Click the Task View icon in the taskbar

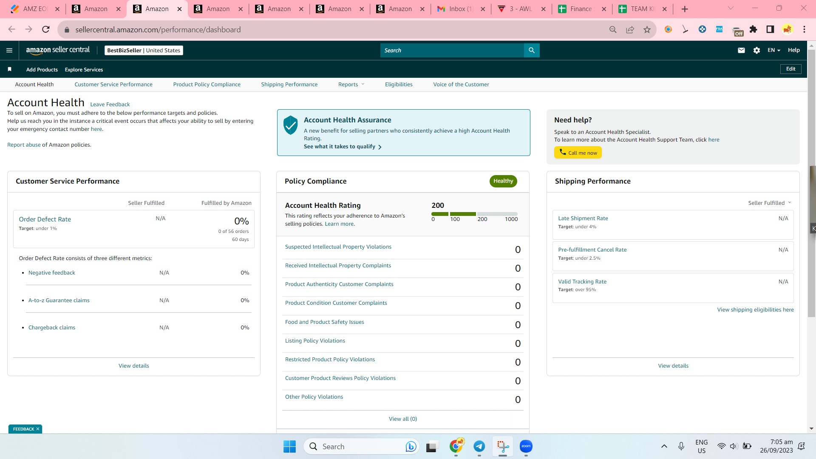click(x=432, y=447)
